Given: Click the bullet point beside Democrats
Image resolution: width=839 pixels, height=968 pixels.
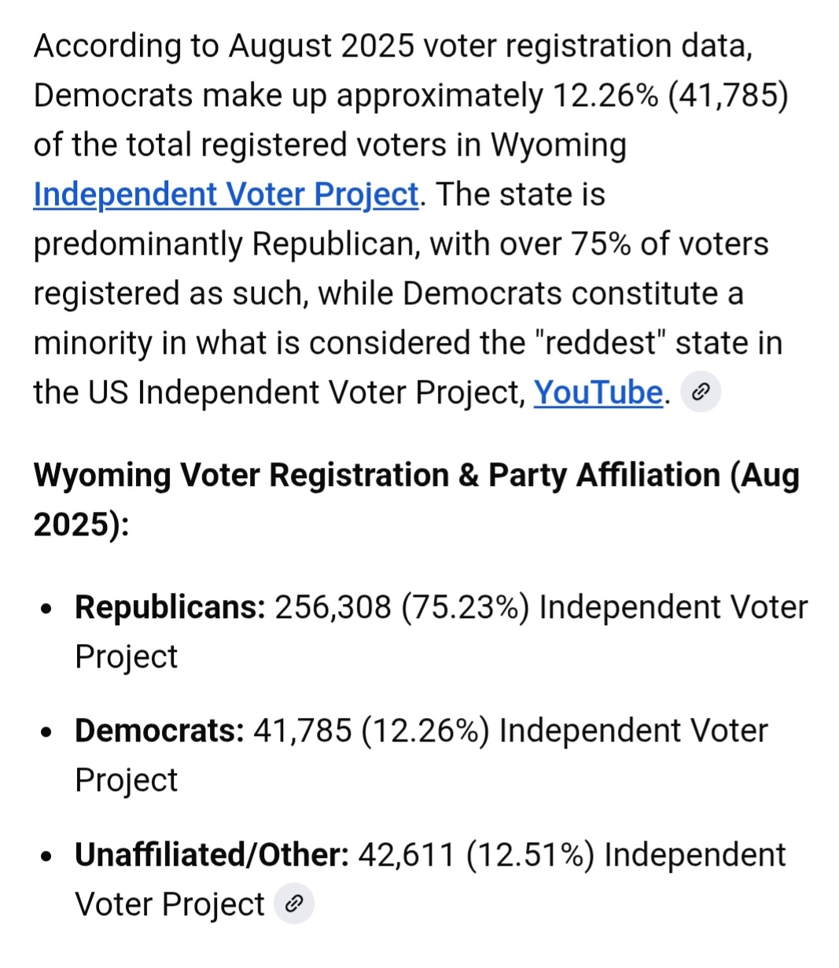Looking at the screenshot, I should click(x=49, y=732).
